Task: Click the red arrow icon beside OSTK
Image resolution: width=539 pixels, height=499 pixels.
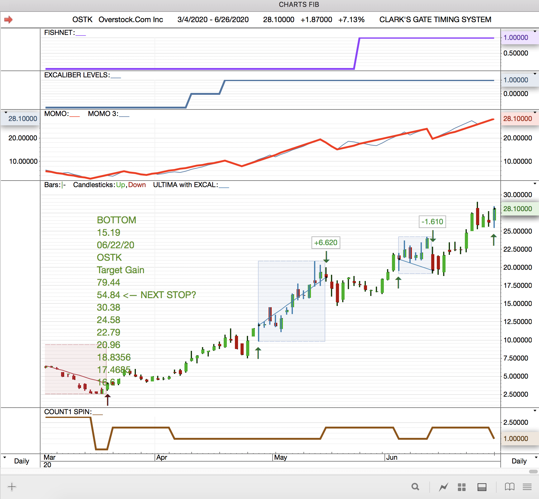Action: [8, 20]
